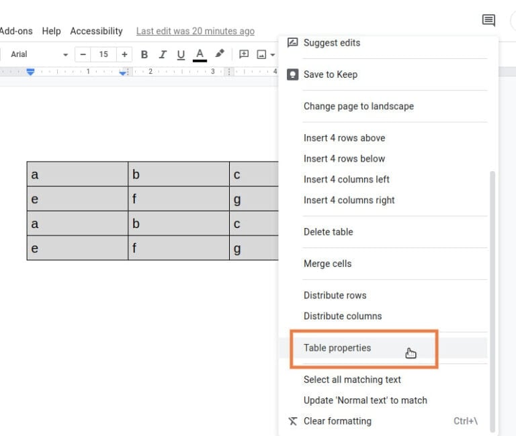516x436 pixels.
Task: Open the text color picker
Action: (x=200, y=54)
